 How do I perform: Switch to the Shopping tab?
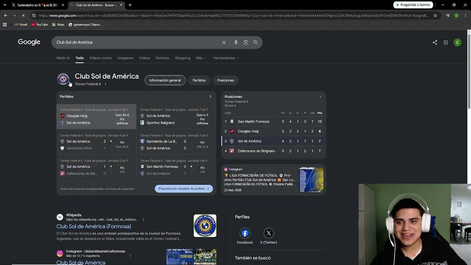coord(183,58)
